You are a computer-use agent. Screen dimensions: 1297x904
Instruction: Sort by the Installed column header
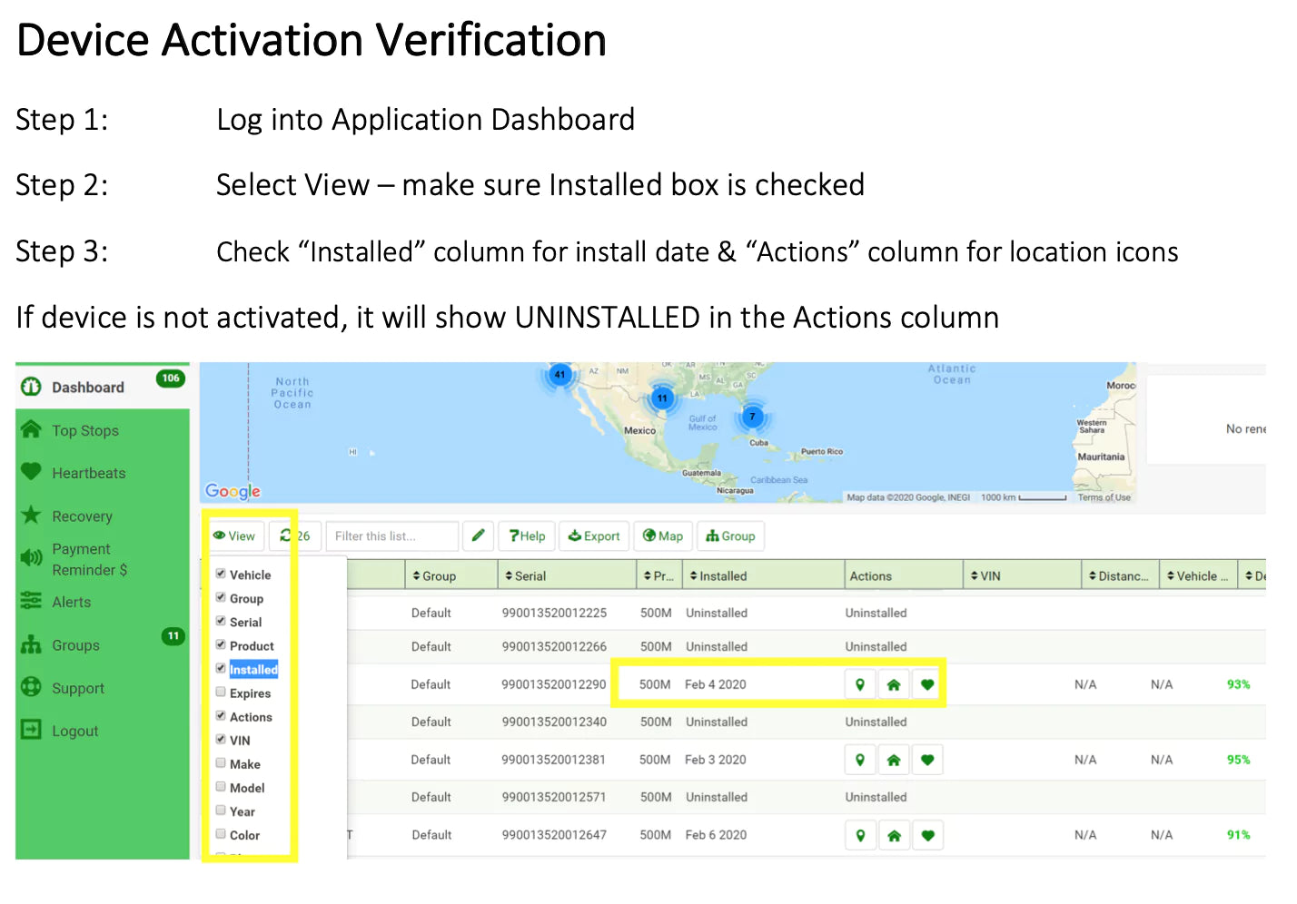pos(722,575)
